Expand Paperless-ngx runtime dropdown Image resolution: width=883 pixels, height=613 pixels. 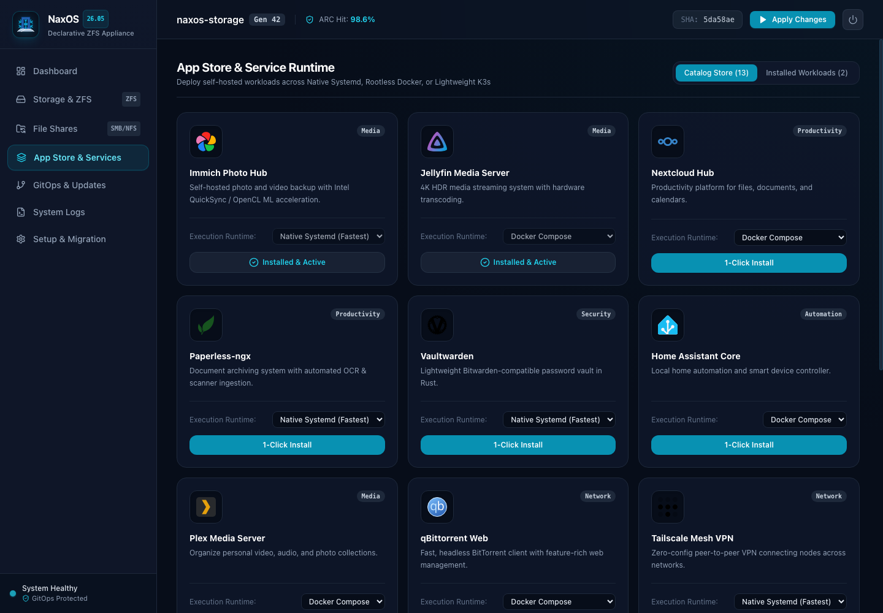329,420
